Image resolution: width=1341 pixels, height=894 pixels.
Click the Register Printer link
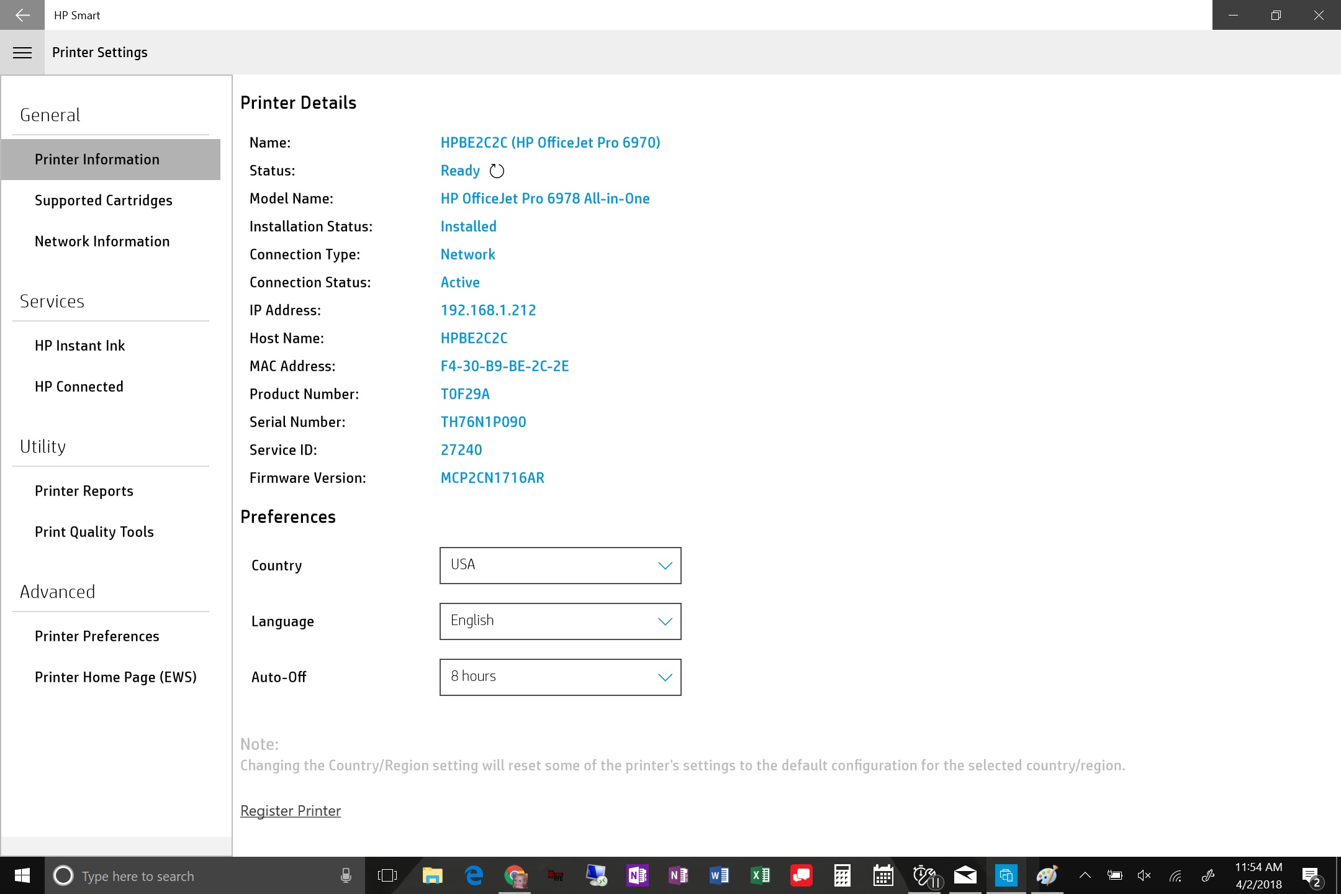[x=291, y=811]
